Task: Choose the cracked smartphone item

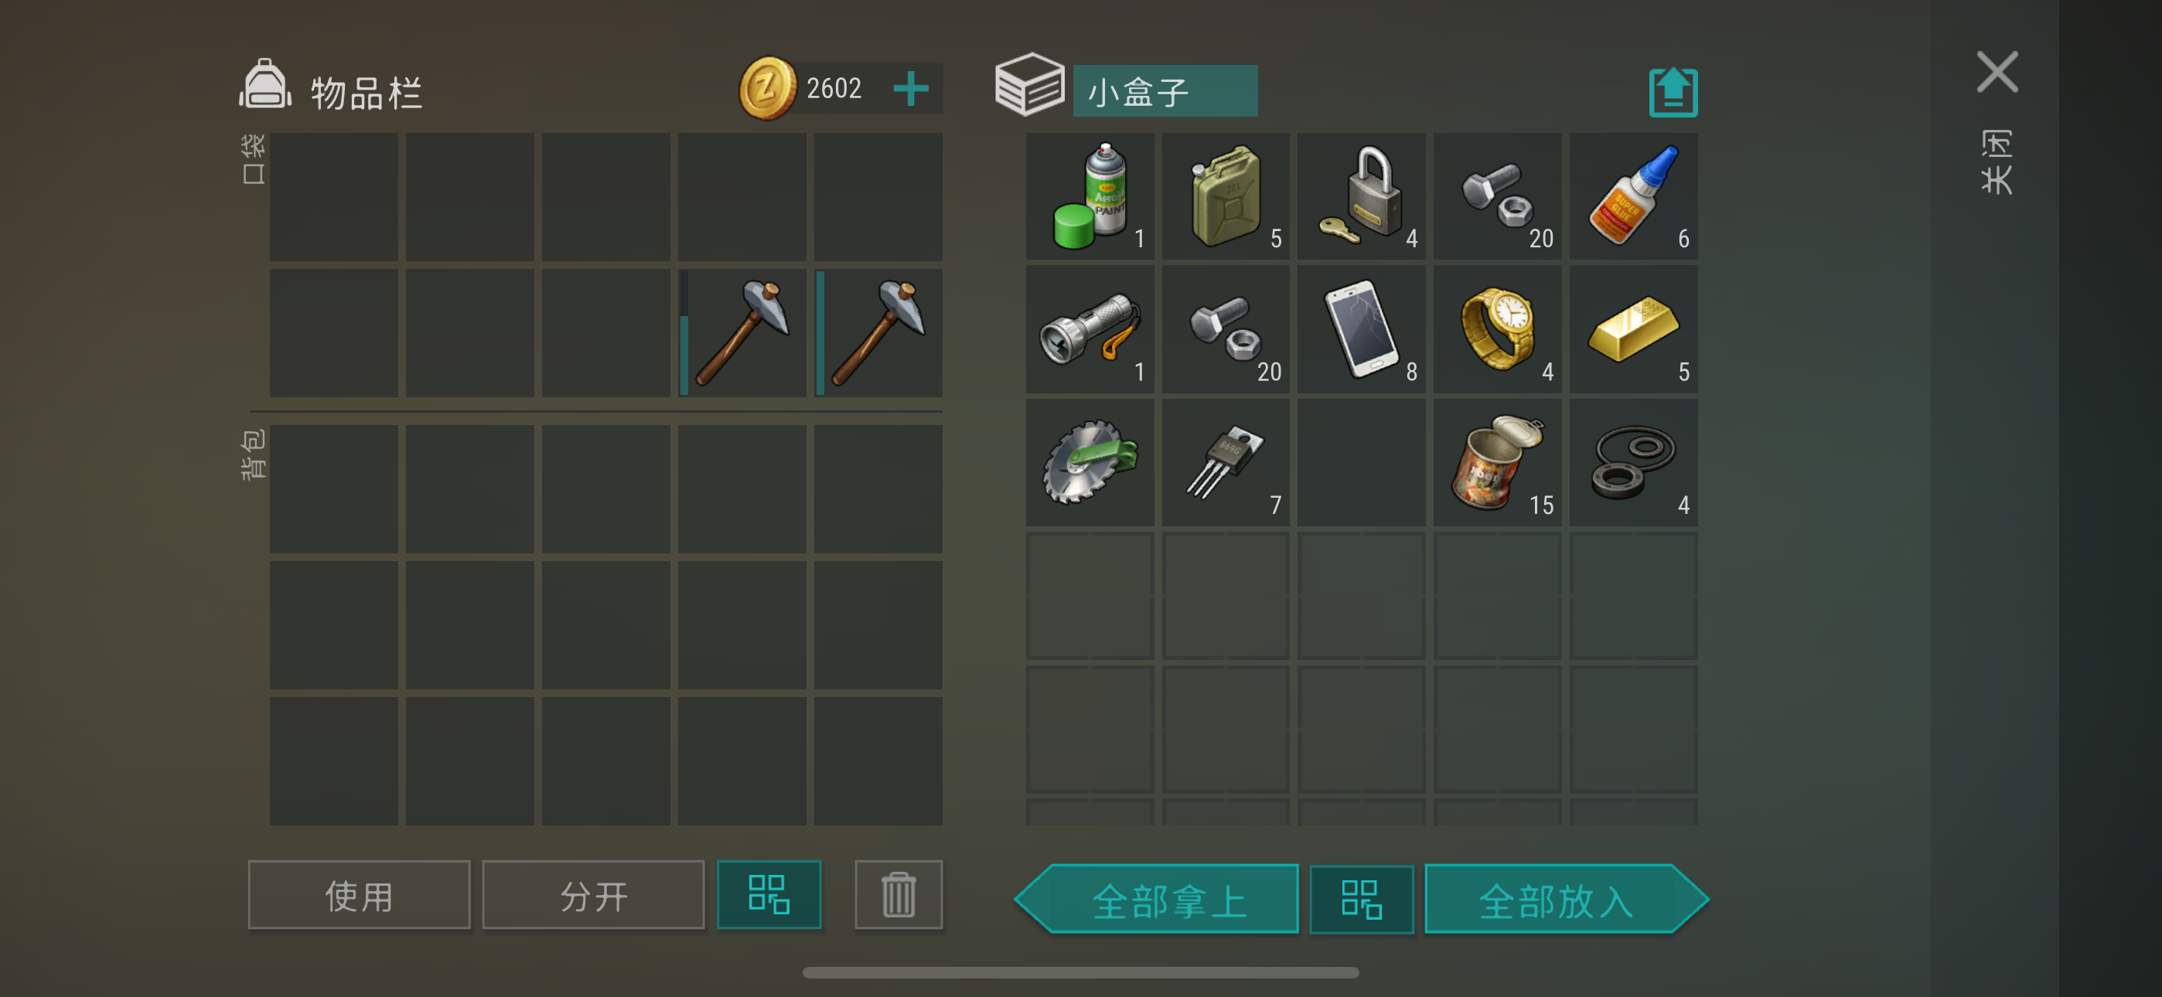Action: (1362, 330)
